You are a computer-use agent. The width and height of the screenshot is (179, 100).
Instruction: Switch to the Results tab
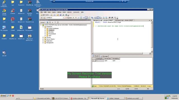(x=96, y=56)
